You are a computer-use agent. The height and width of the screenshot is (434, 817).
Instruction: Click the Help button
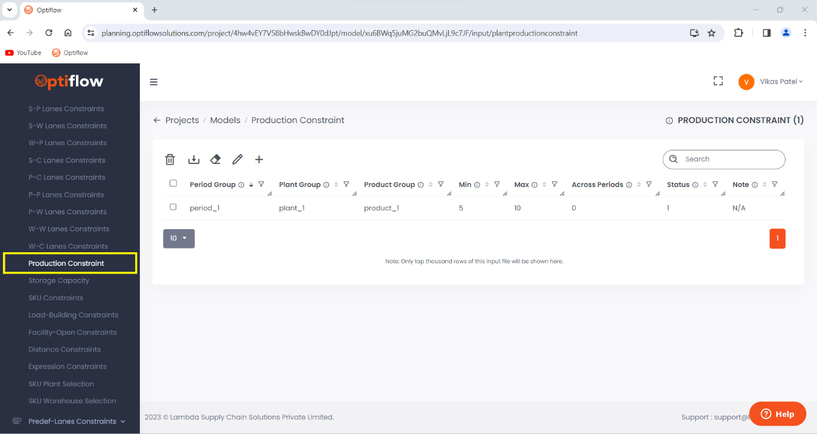coord(777,413)
